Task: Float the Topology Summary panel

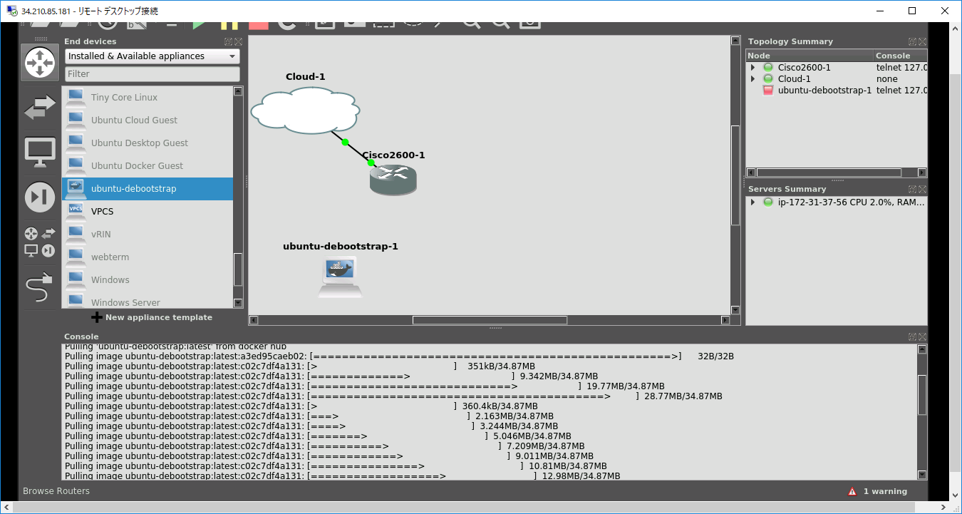Action: click(x=912, y=42)
